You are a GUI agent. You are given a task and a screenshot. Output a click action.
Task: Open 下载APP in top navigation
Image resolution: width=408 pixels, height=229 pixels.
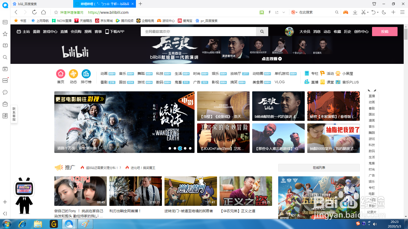coord(115,32)
